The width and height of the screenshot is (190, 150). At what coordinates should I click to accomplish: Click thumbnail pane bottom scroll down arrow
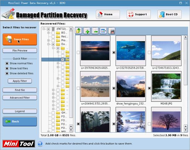click(186, 130)
